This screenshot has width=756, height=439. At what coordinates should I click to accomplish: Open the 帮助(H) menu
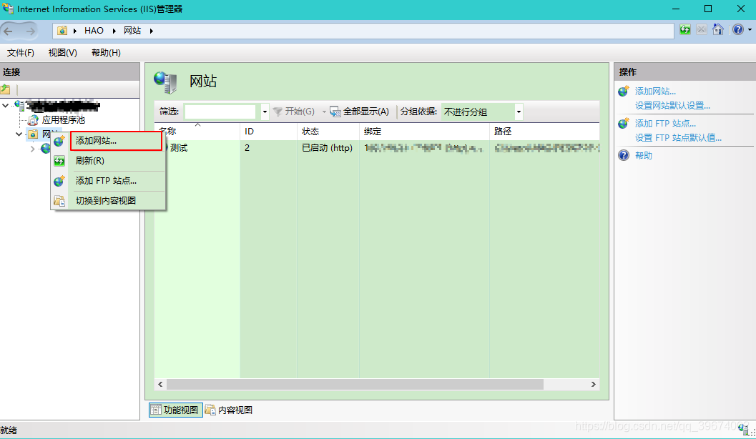click(x=106, y=52)
